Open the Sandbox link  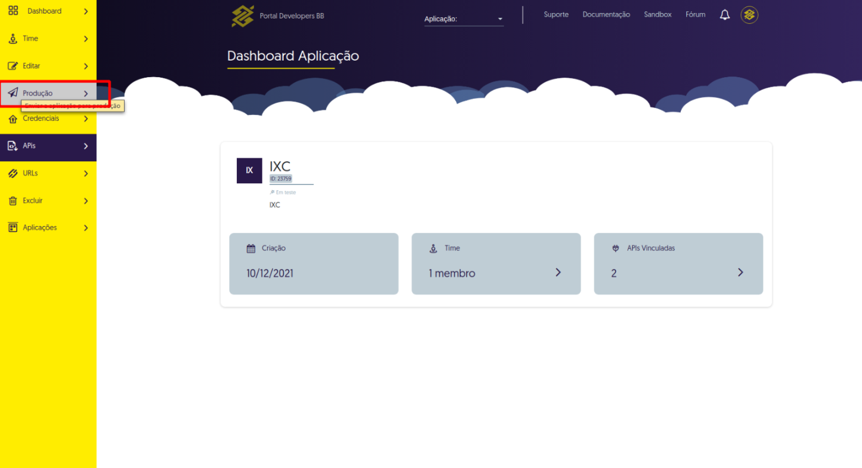click(658, 15)
